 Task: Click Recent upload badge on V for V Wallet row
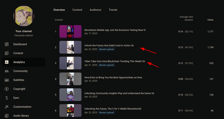106,112
